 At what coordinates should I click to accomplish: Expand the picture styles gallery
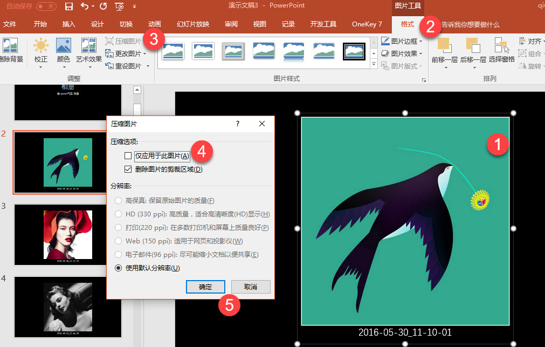click(x=373, y=64)
